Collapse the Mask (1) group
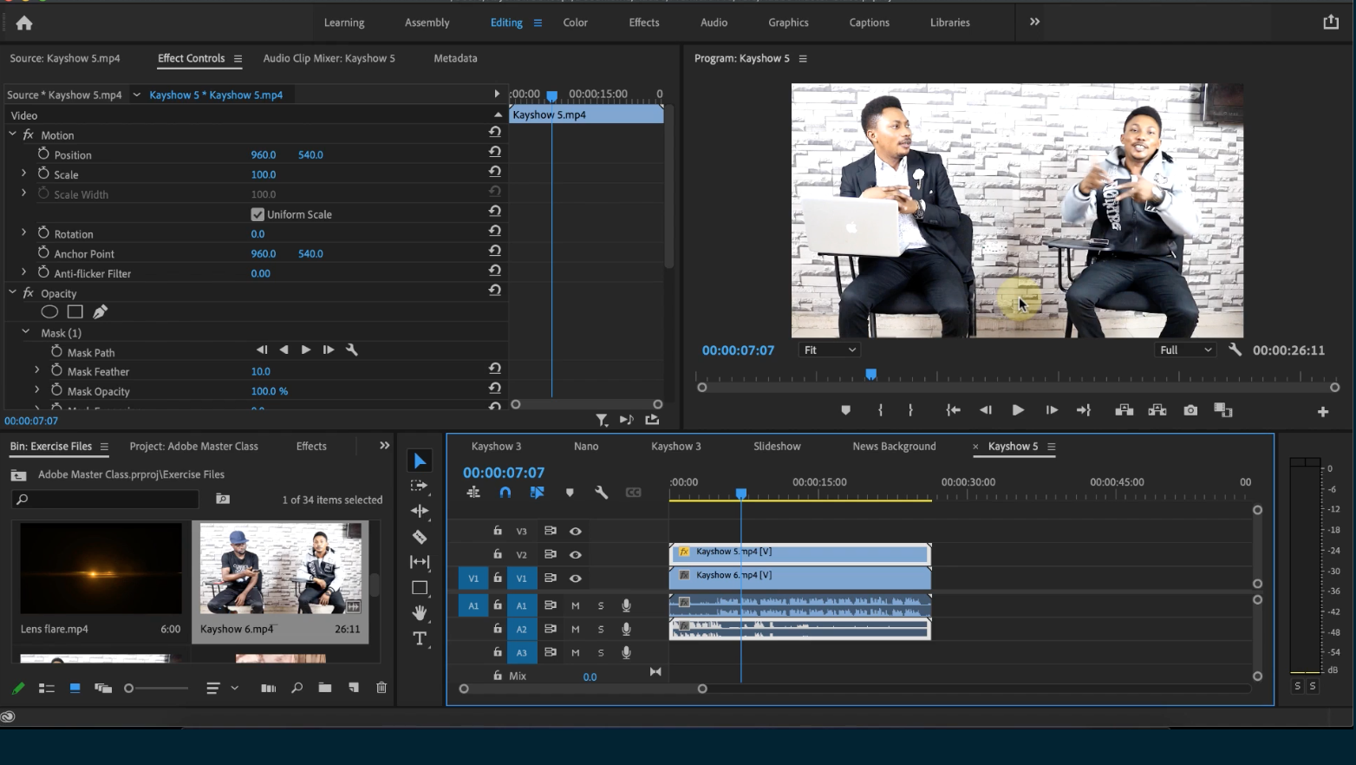 pos(26,332)
